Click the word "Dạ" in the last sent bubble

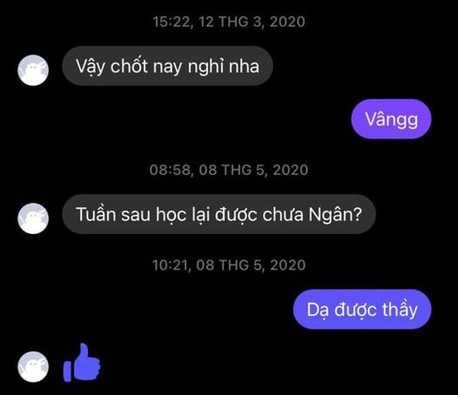(x=318, y=310)
